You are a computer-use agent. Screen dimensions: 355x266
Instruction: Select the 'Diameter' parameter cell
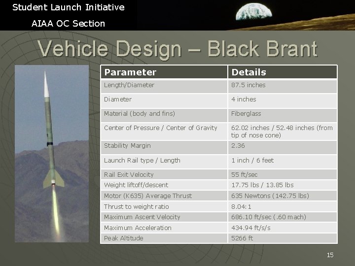click(164, 100)
